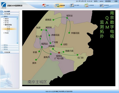Select the 8.41 tree entry
Image resolution: width=119 pixels, height=93 pixels.
click(x=9, y=31)
